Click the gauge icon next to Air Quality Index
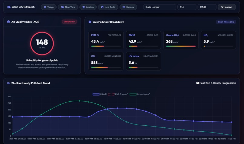 (8, 22)
